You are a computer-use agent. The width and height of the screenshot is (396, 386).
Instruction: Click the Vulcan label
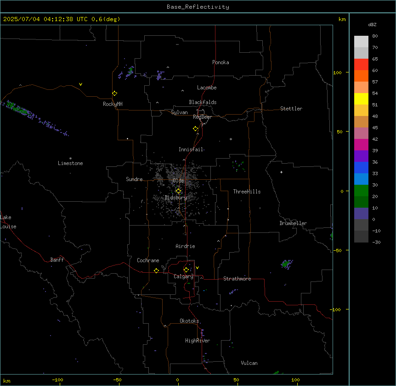pyautogui.click(x=249, y=363)
